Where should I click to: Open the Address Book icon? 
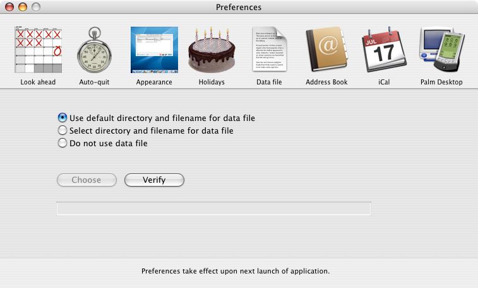click(x=326, y=50)
